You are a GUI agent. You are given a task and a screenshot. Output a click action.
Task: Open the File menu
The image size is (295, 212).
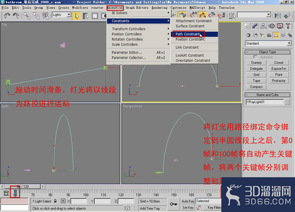coord(5,8)
